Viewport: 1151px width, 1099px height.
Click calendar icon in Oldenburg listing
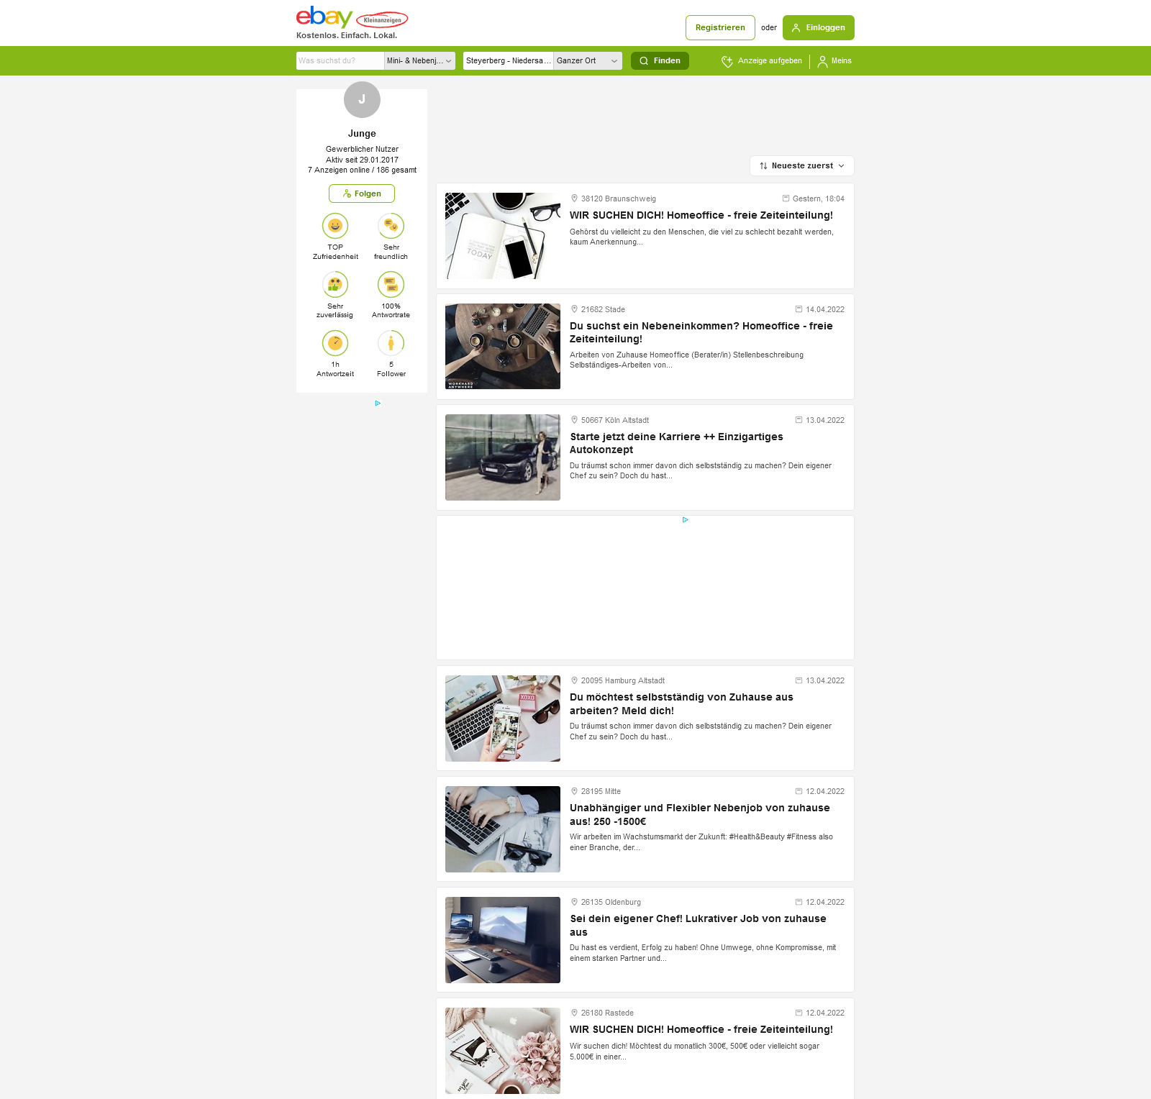(799, 902)
